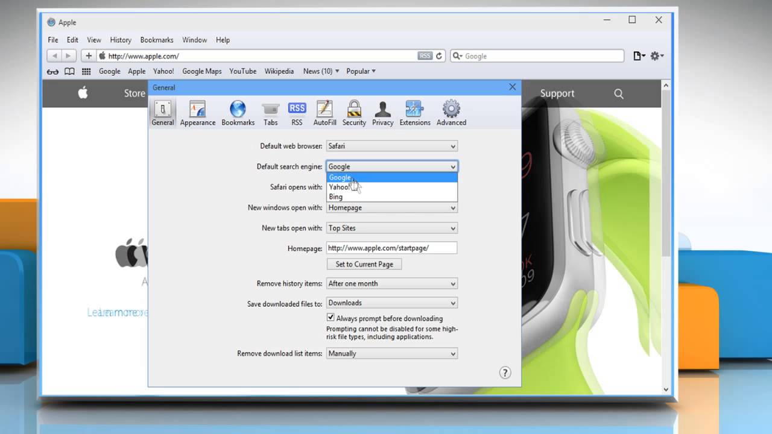The width and height of the screenshot is (772, 434).
Task: Open the Advanced preferences pane
Action: pos(451,113)
